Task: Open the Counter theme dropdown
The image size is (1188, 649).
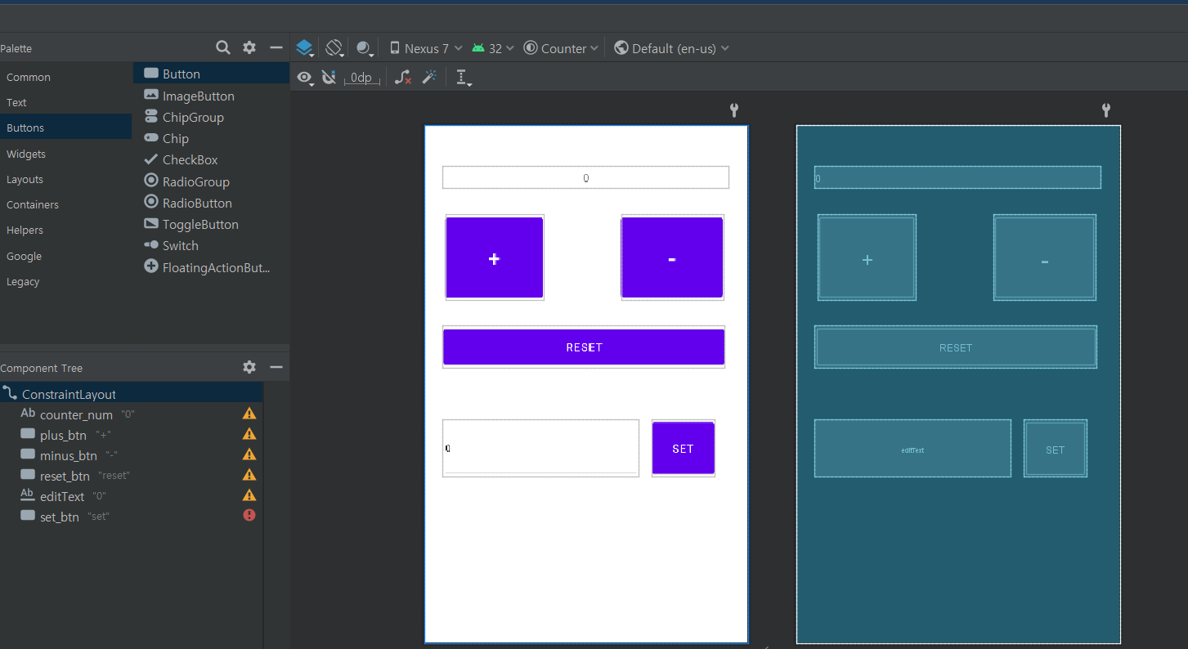Action: point(561,48)
